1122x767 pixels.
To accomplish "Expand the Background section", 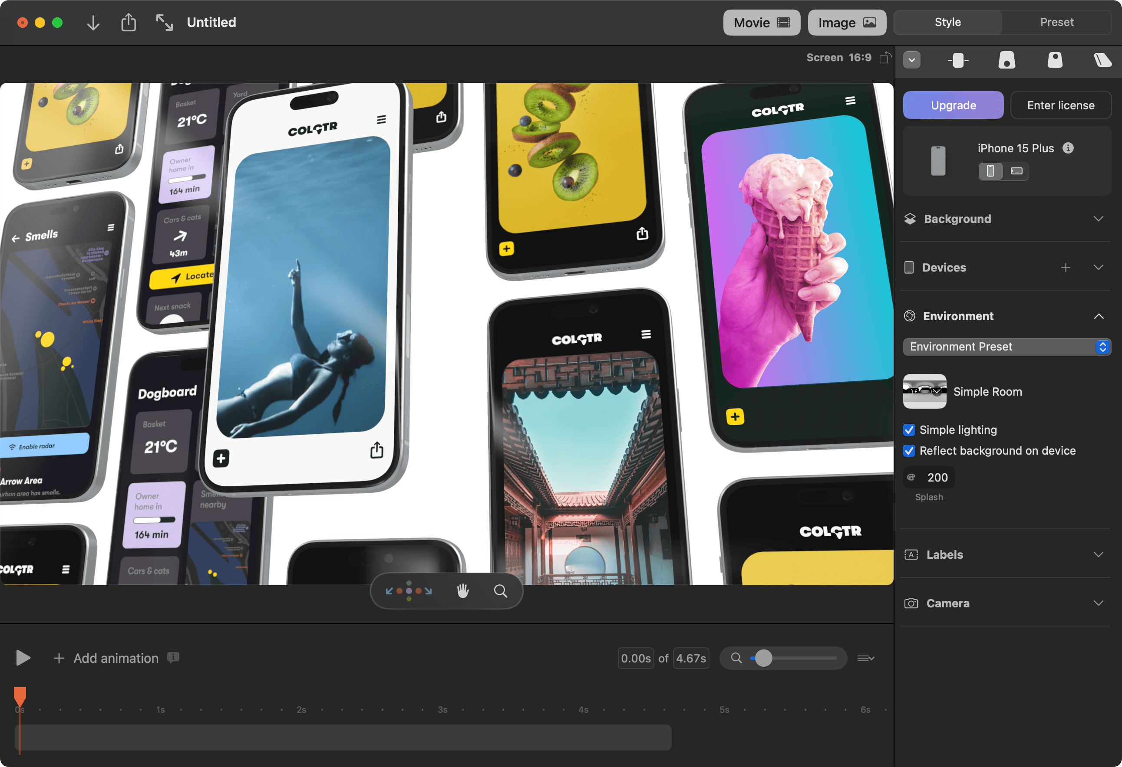I will (1099, 219).
